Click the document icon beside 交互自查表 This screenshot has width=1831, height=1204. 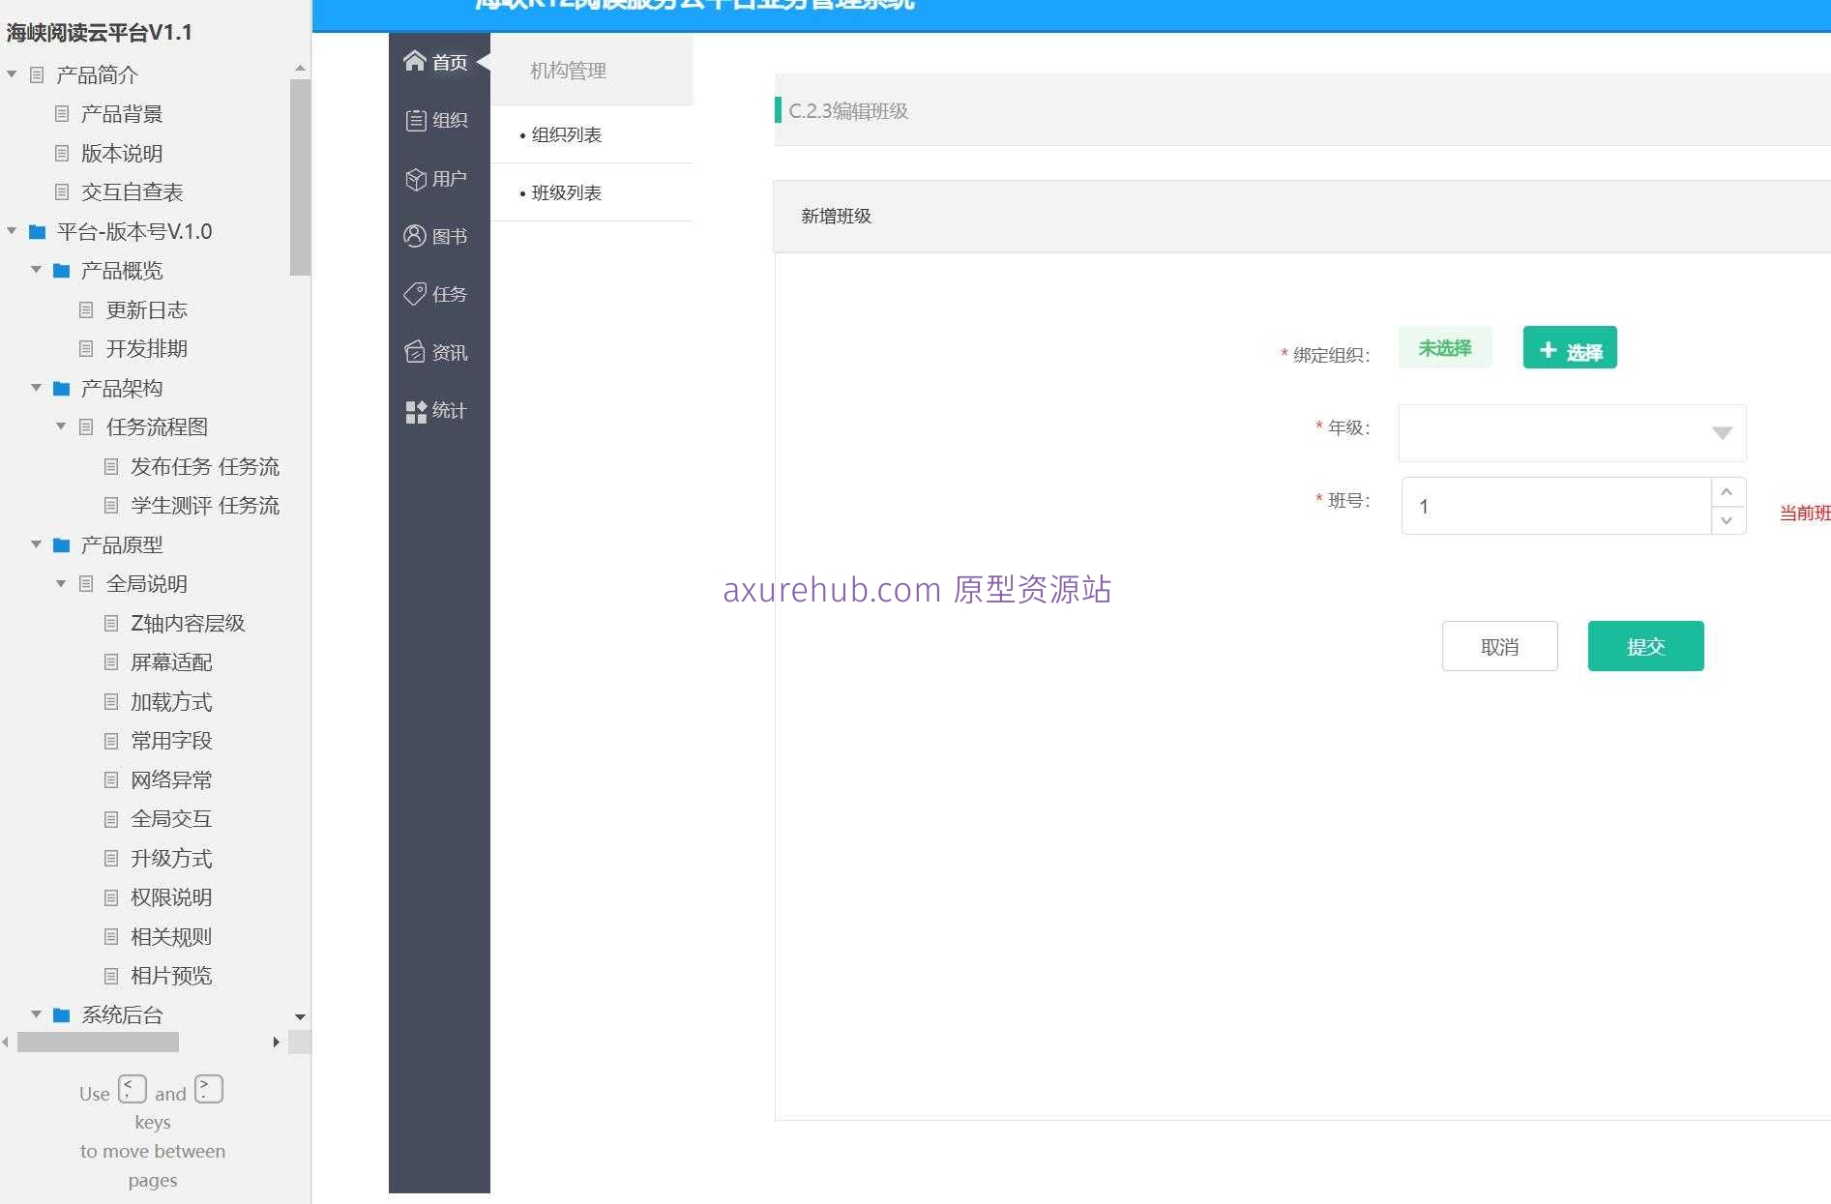click(61, 191)
